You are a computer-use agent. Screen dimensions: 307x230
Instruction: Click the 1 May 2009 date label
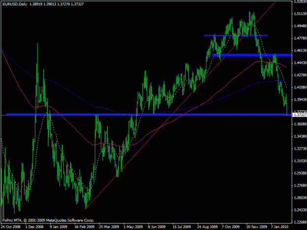coord(133,227)
